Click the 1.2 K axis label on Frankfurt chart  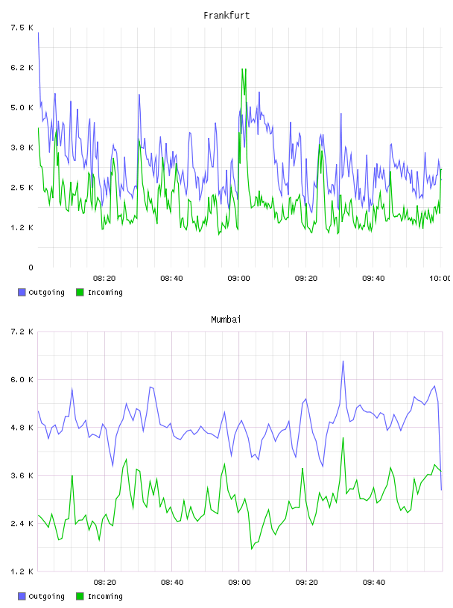(22, 227)
